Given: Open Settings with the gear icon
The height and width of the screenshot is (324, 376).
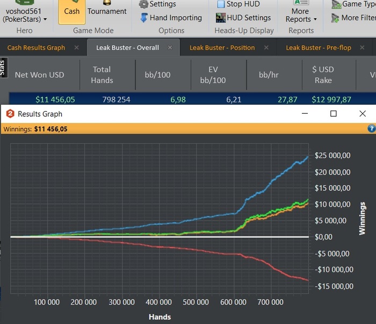Looking at the screenshot, I should [157, 4].
